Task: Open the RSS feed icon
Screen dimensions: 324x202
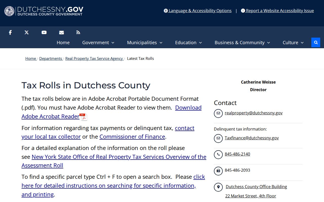Action: pos(78,32)
